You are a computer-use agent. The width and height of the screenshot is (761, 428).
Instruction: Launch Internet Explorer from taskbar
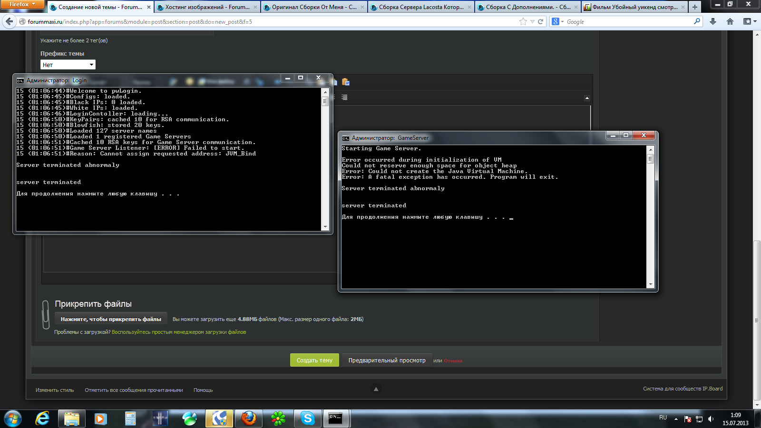click(x=42, y=418)
